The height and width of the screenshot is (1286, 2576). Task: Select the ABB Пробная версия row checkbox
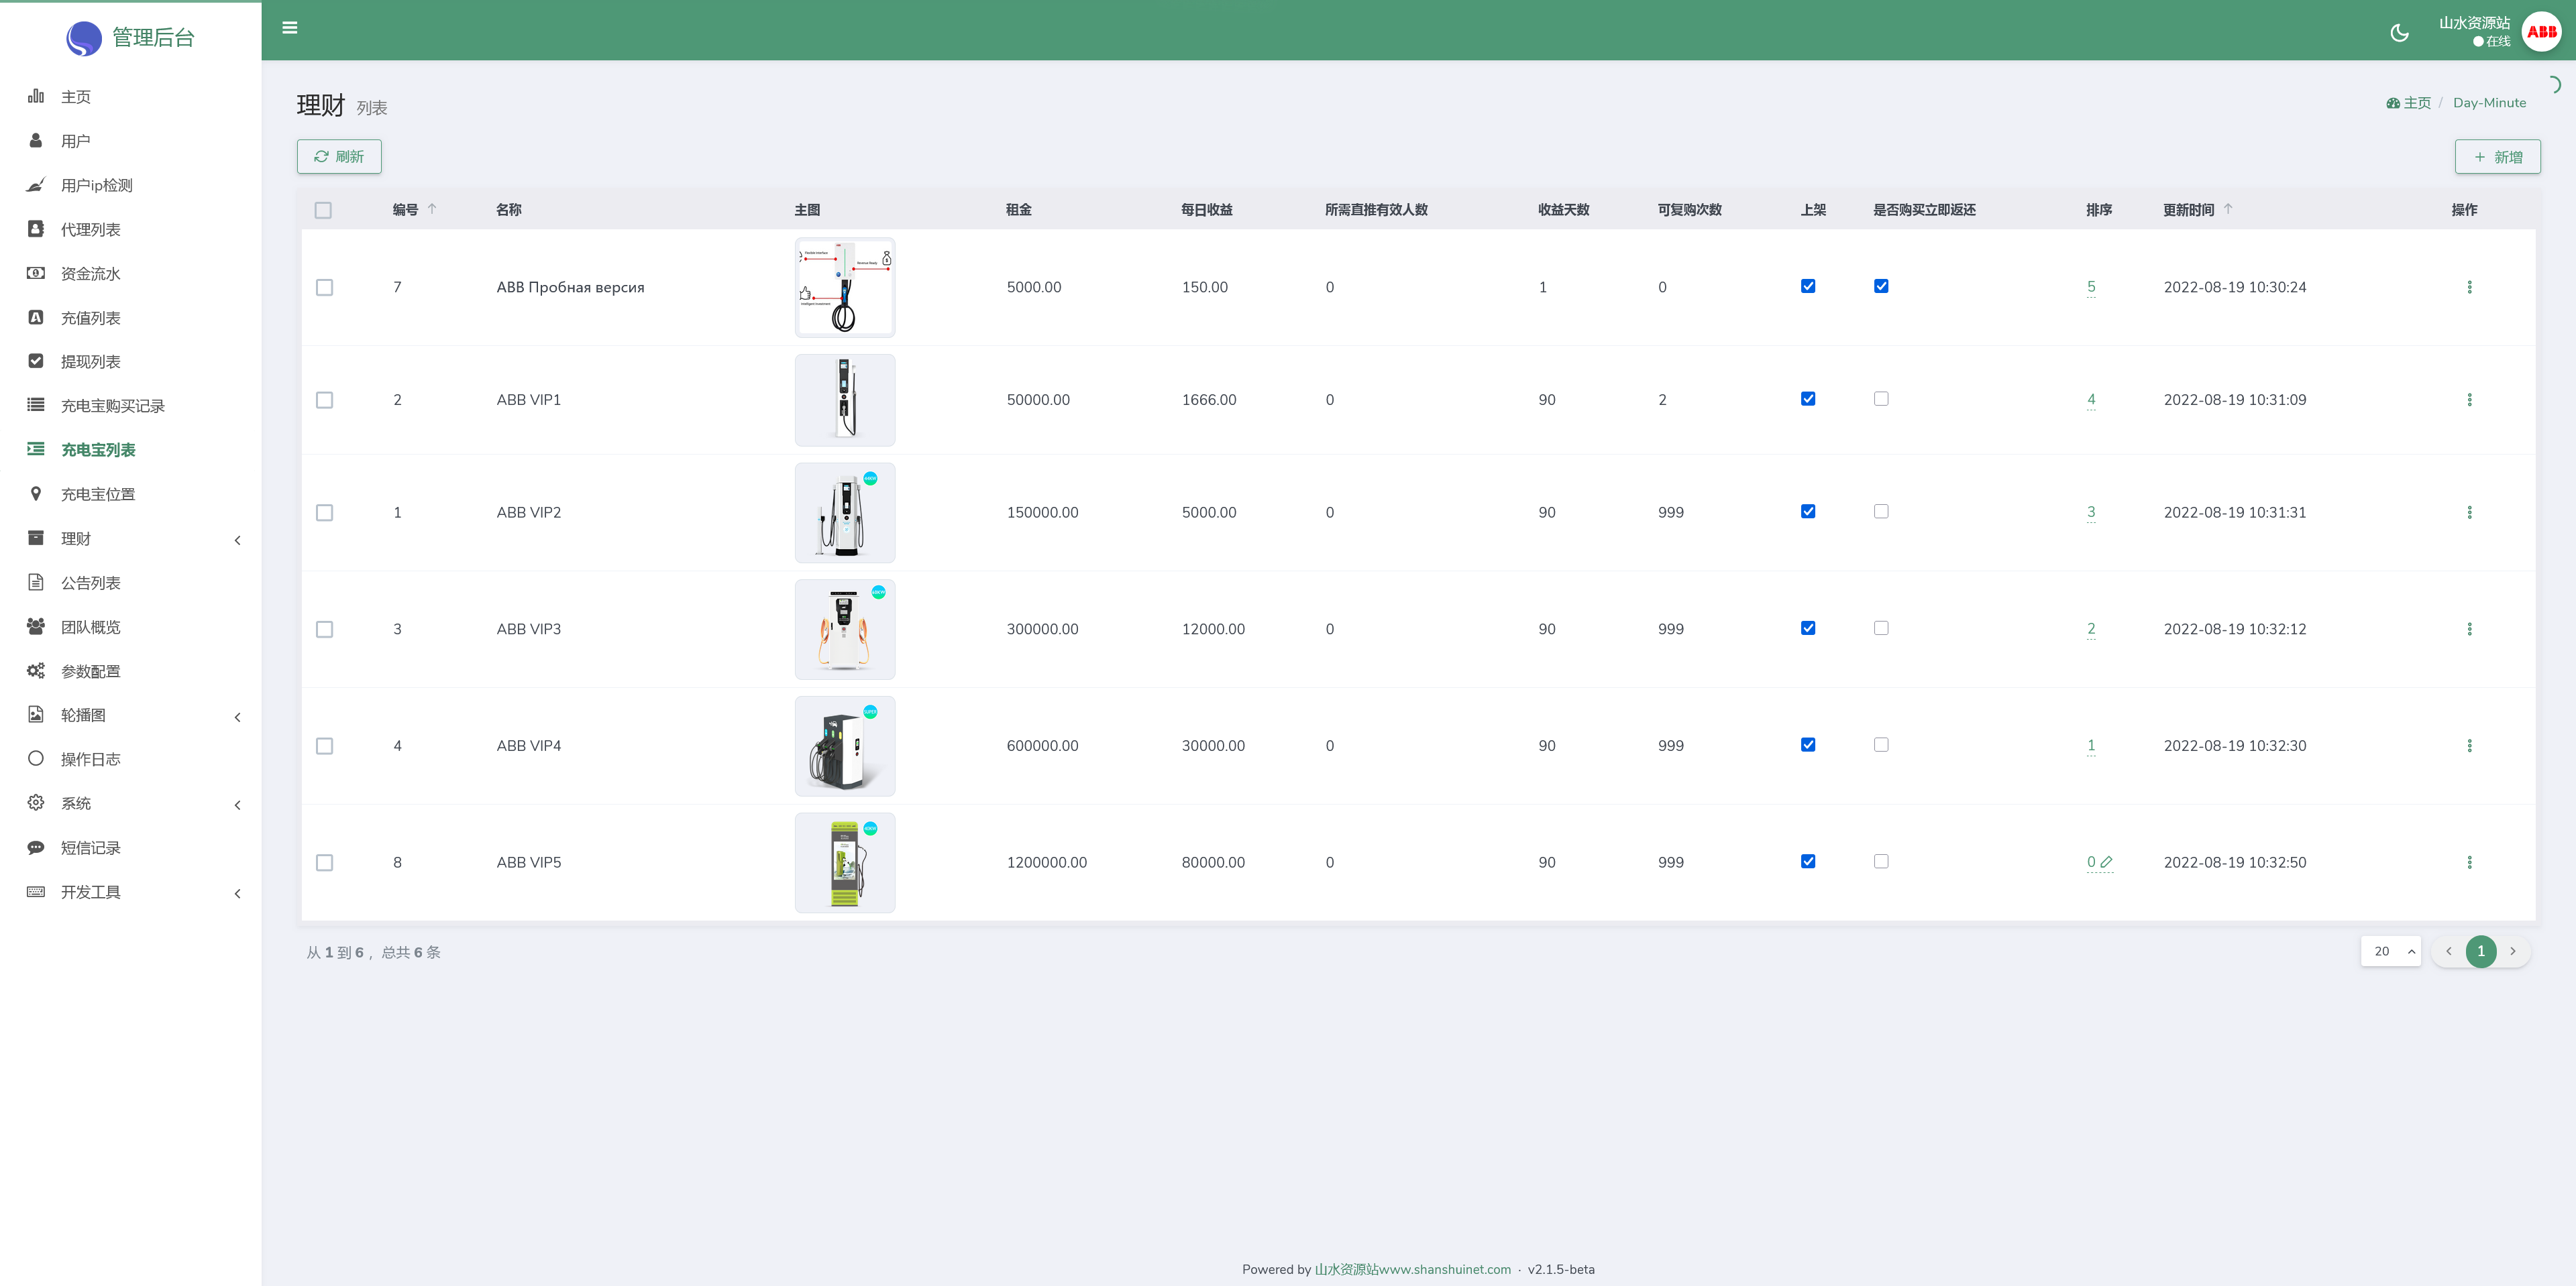tap(324, 288)
